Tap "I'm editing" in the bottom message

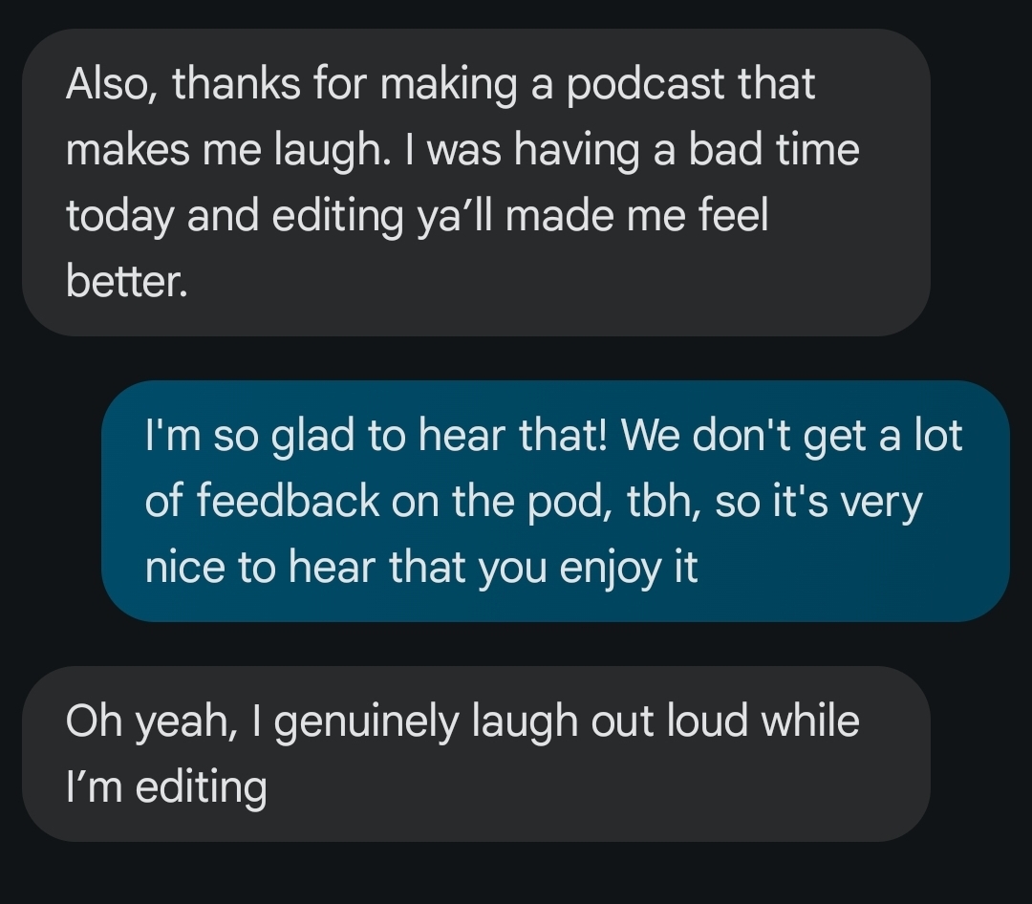tap(165, 788)
